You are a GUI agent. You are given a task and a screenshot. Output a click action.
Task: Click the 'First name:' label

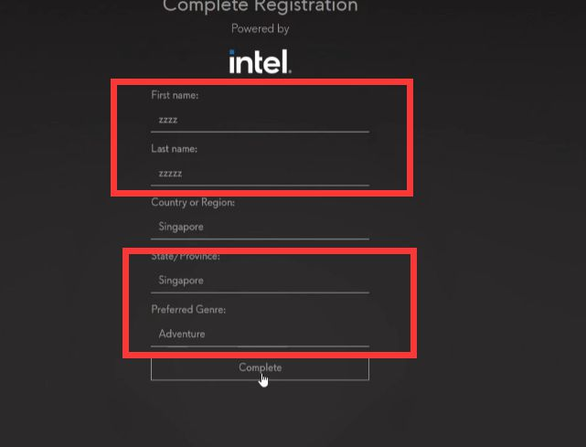[175, 95]
